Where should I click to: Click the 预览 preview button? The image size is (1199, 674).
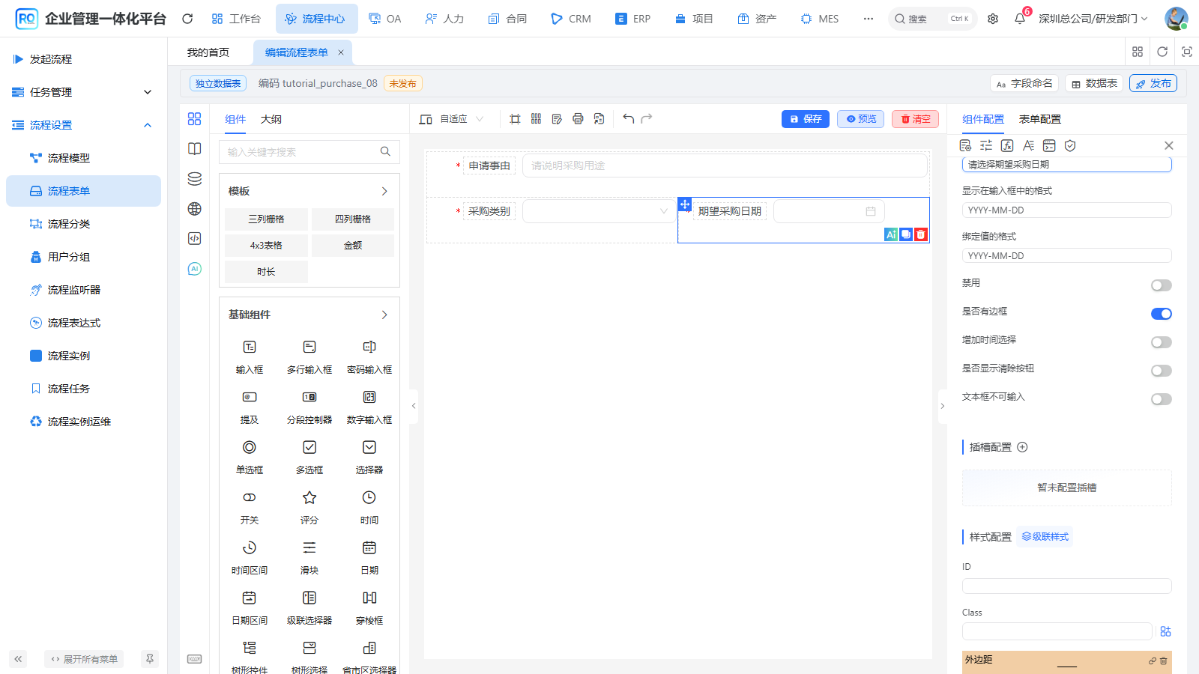[861, 119]
